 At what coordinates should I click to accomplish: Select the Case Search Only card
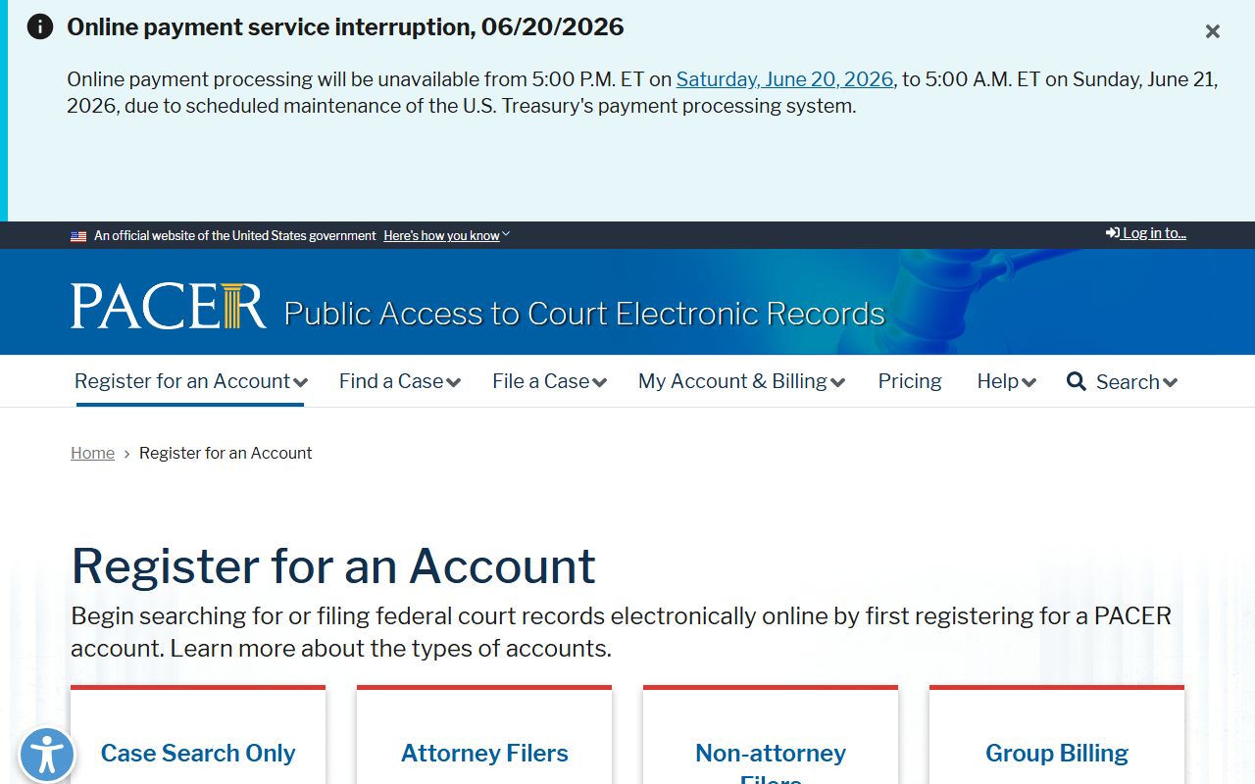(x=198, y=735)
